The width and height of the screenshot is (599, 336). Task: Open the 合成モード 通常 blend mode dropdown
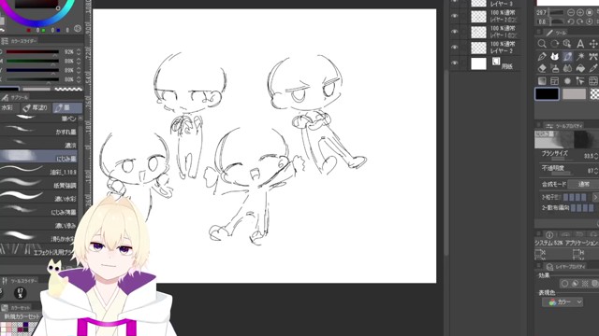click(x=583, y=184)
